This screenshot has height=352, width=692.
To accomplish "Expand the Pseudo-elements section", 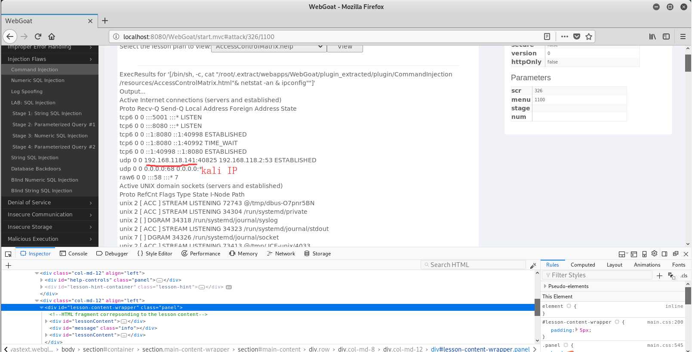I will point(545,286).
